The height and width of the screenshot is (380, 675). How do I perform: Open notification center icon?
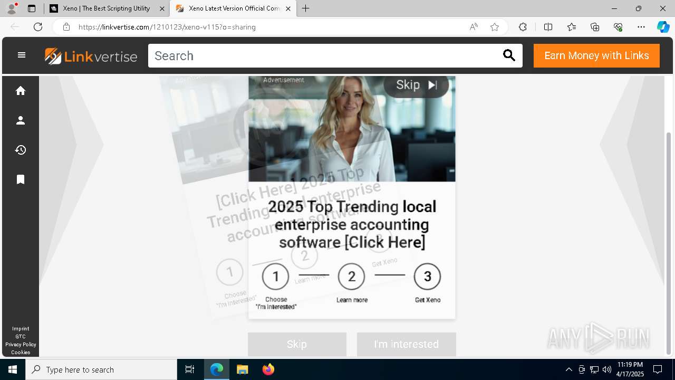658,369
